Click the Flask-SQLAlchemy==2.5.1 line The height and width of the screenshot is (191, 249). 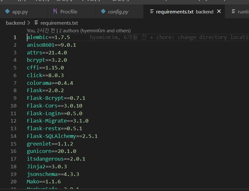coord(62,136)
